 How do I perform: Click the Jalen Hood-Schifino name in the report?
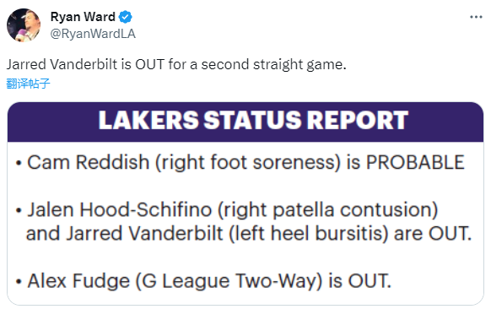pos(120,209)
